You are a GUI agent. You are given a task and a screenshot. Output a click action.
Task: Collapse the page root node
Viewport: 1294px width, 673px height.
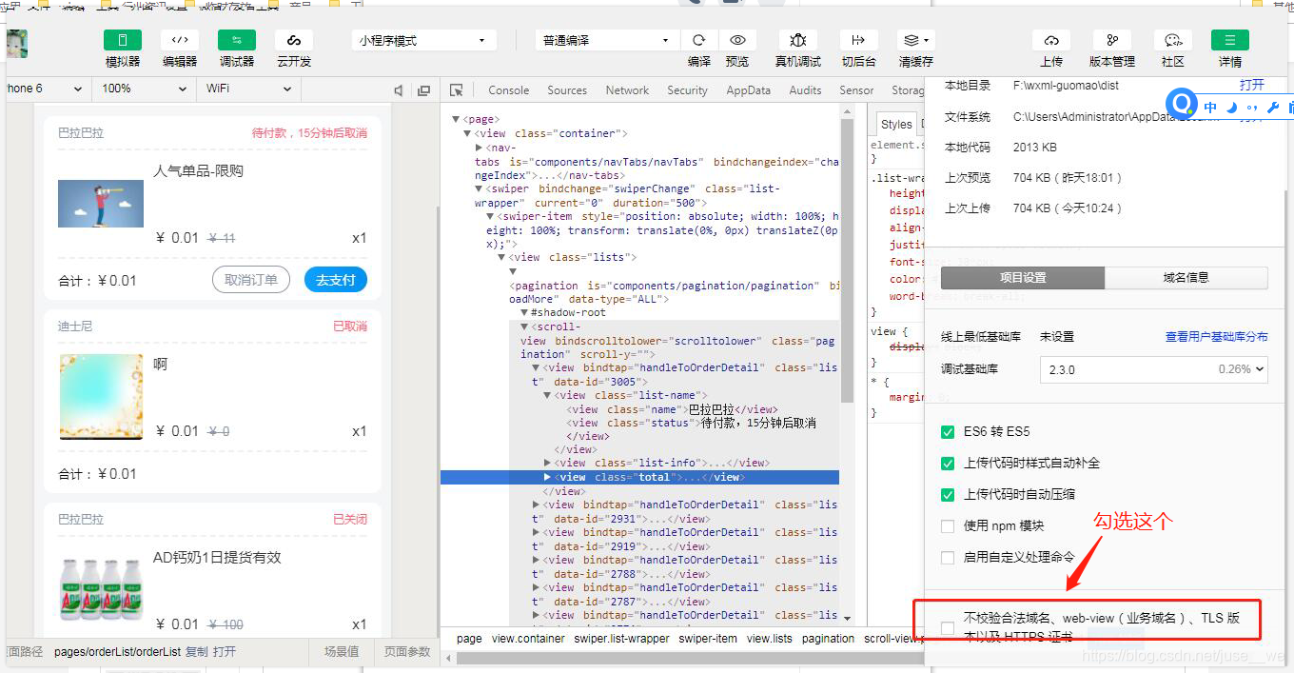click(x=456, y=120)
